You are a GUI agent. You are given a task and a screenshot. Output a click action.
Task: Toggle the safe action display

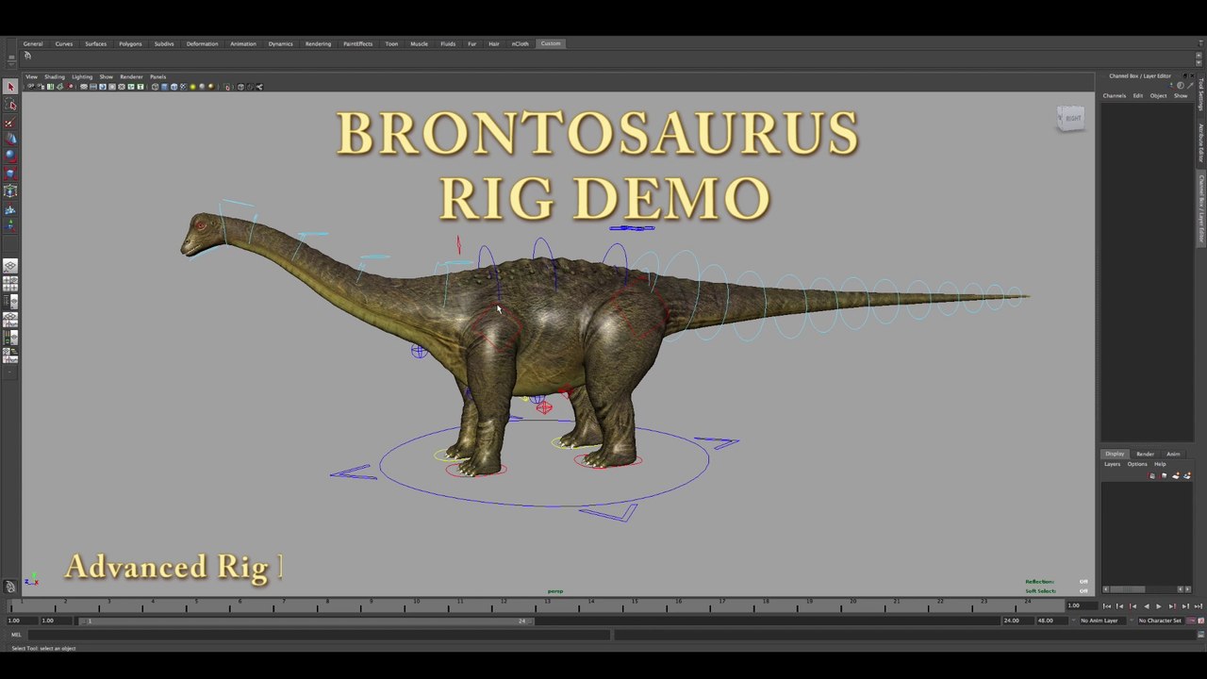[x=131, y=87]
